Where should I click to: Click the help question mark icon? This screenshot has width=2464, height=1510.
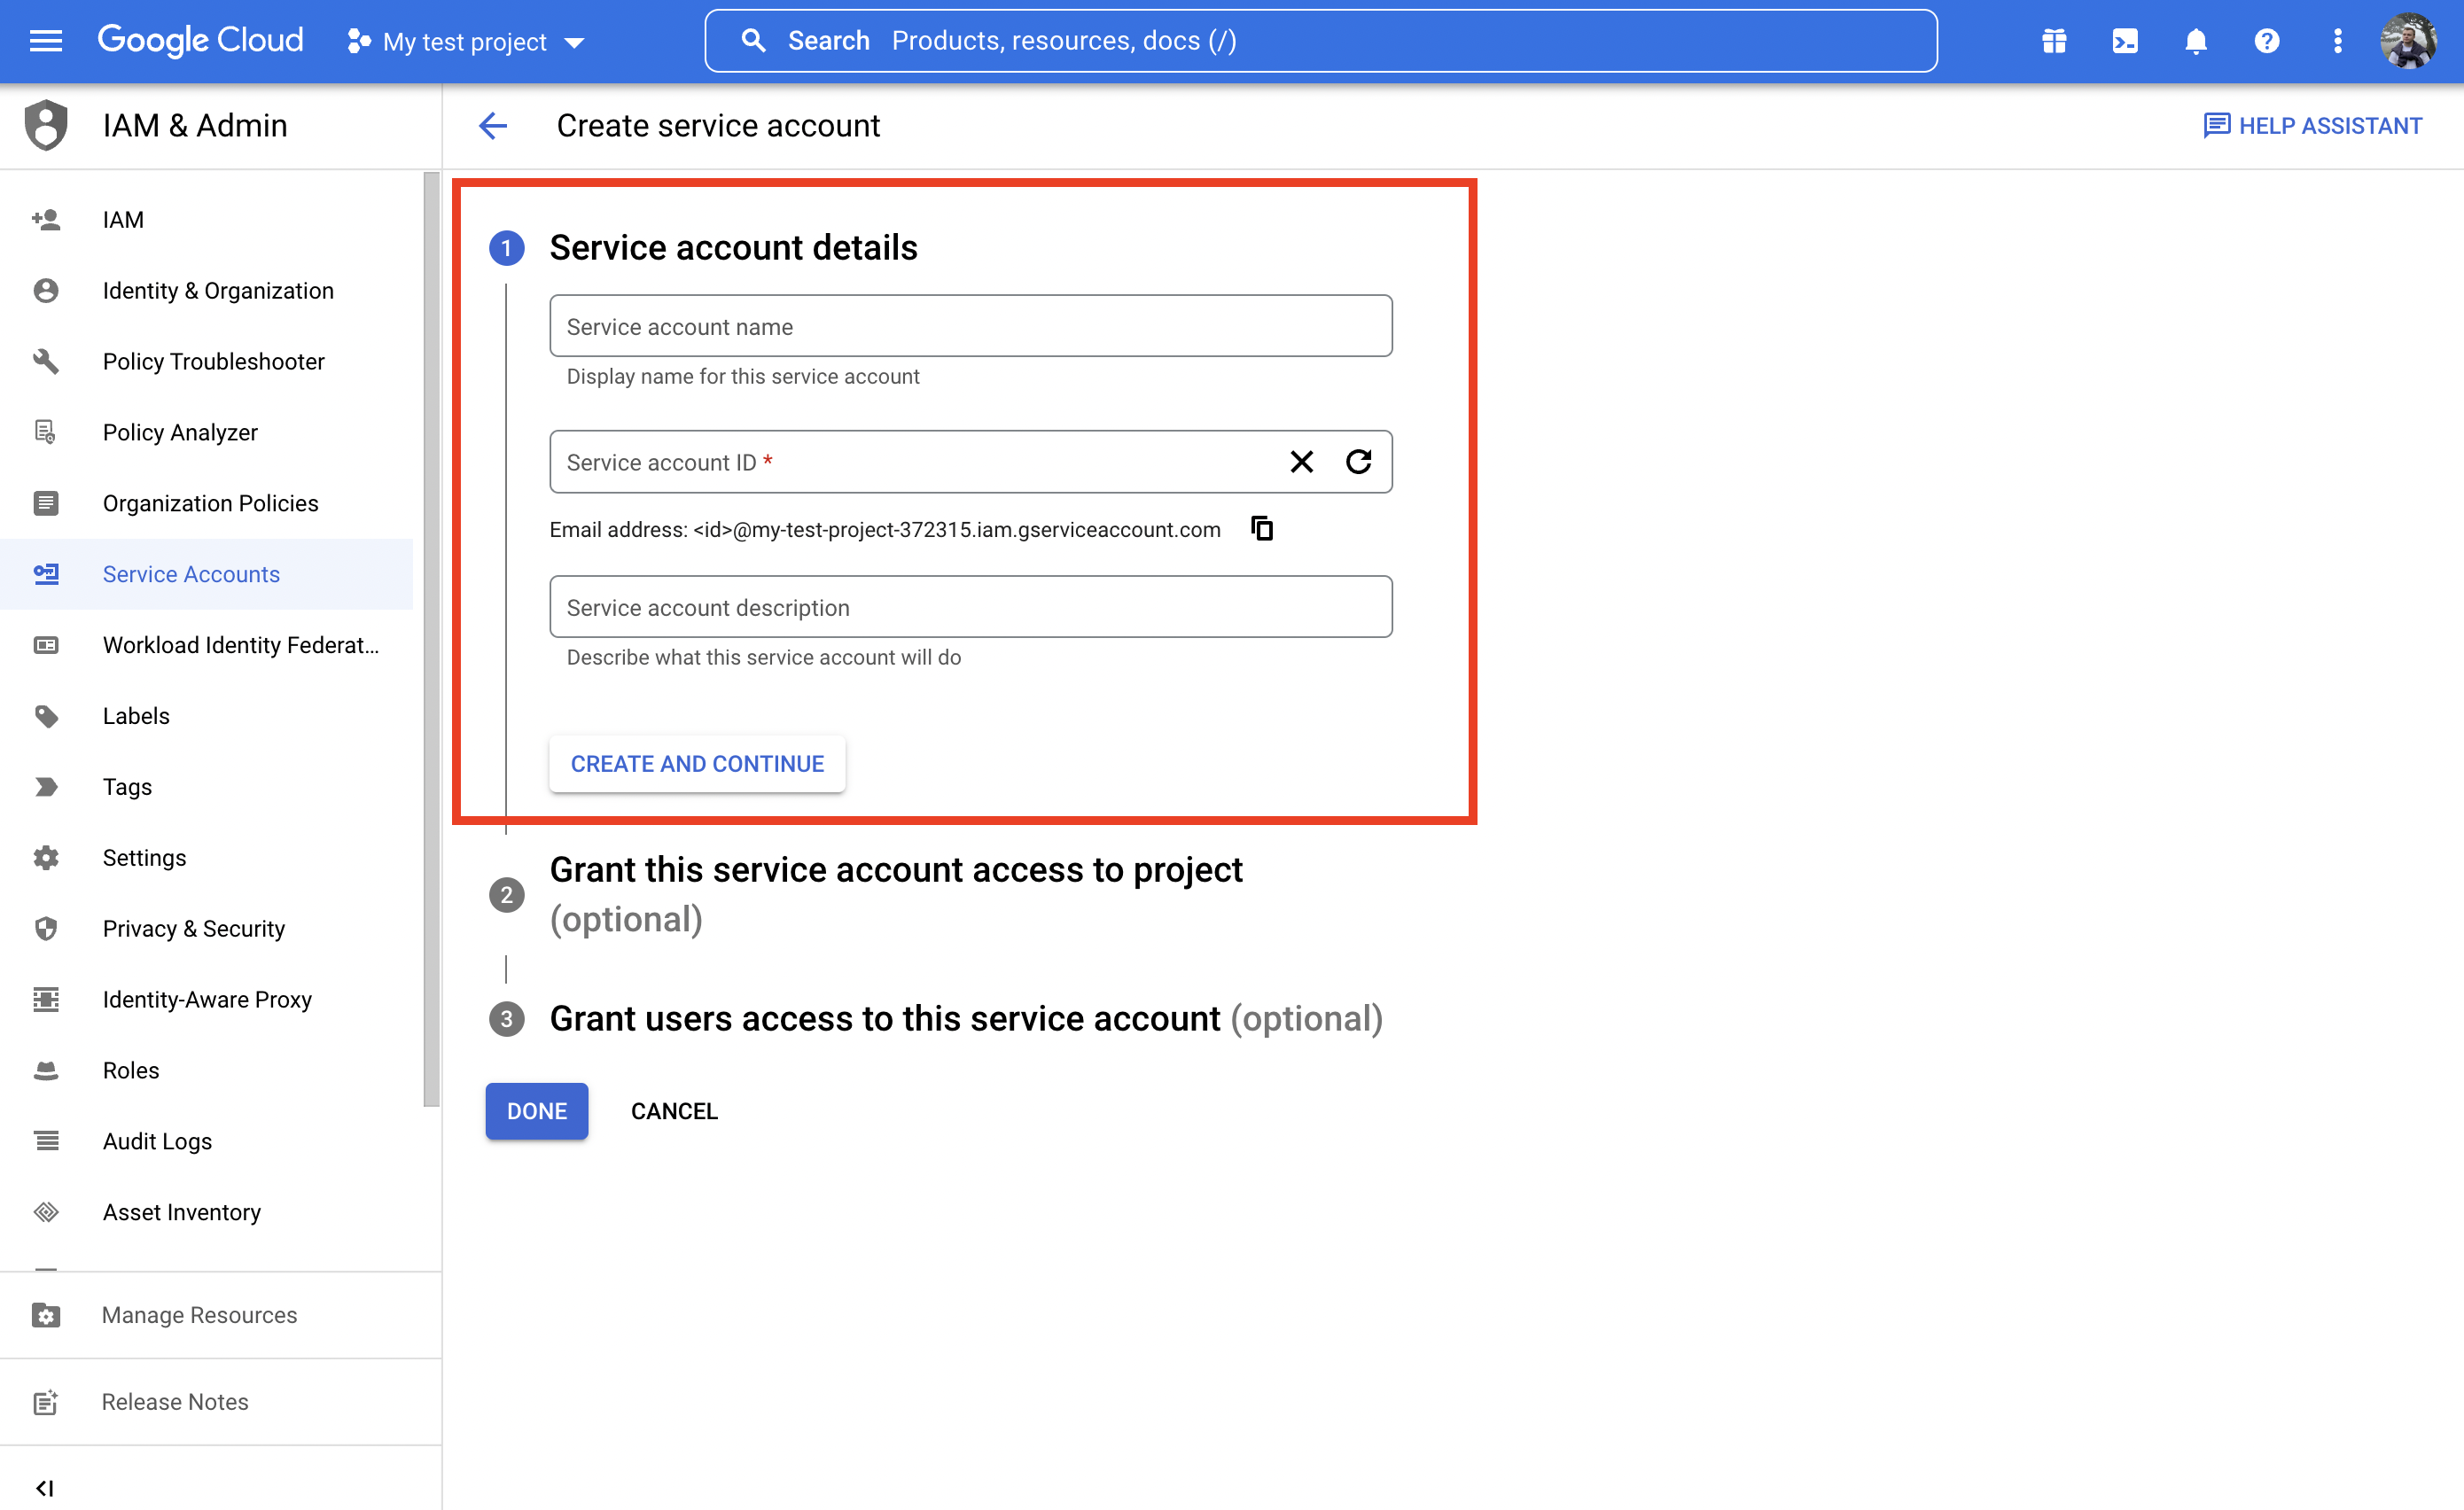tap(2266, 41)
